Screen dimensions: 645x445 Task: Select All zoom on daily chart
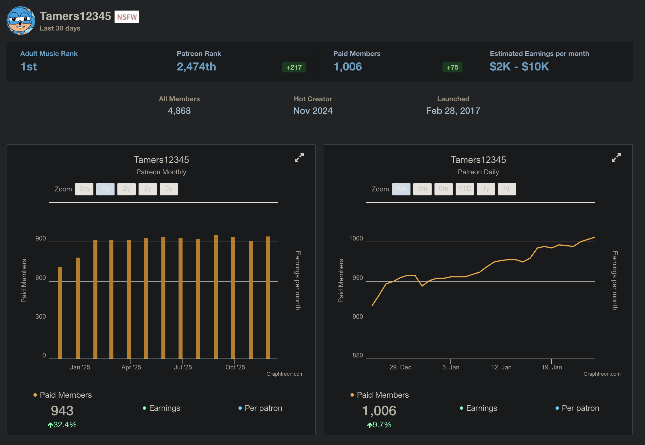pos(507,189)
